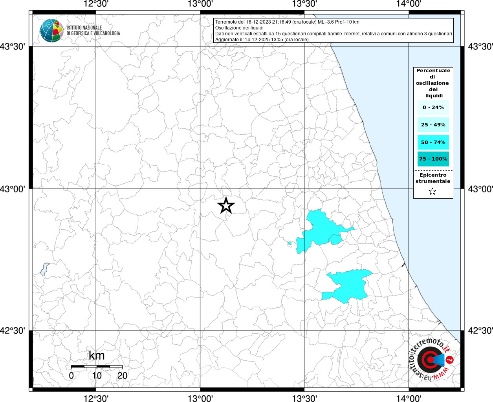The height and width of the screenshot is (402, 493).
Task: Click the right 43°00' latitude label
Action: [x=480, y=189]
